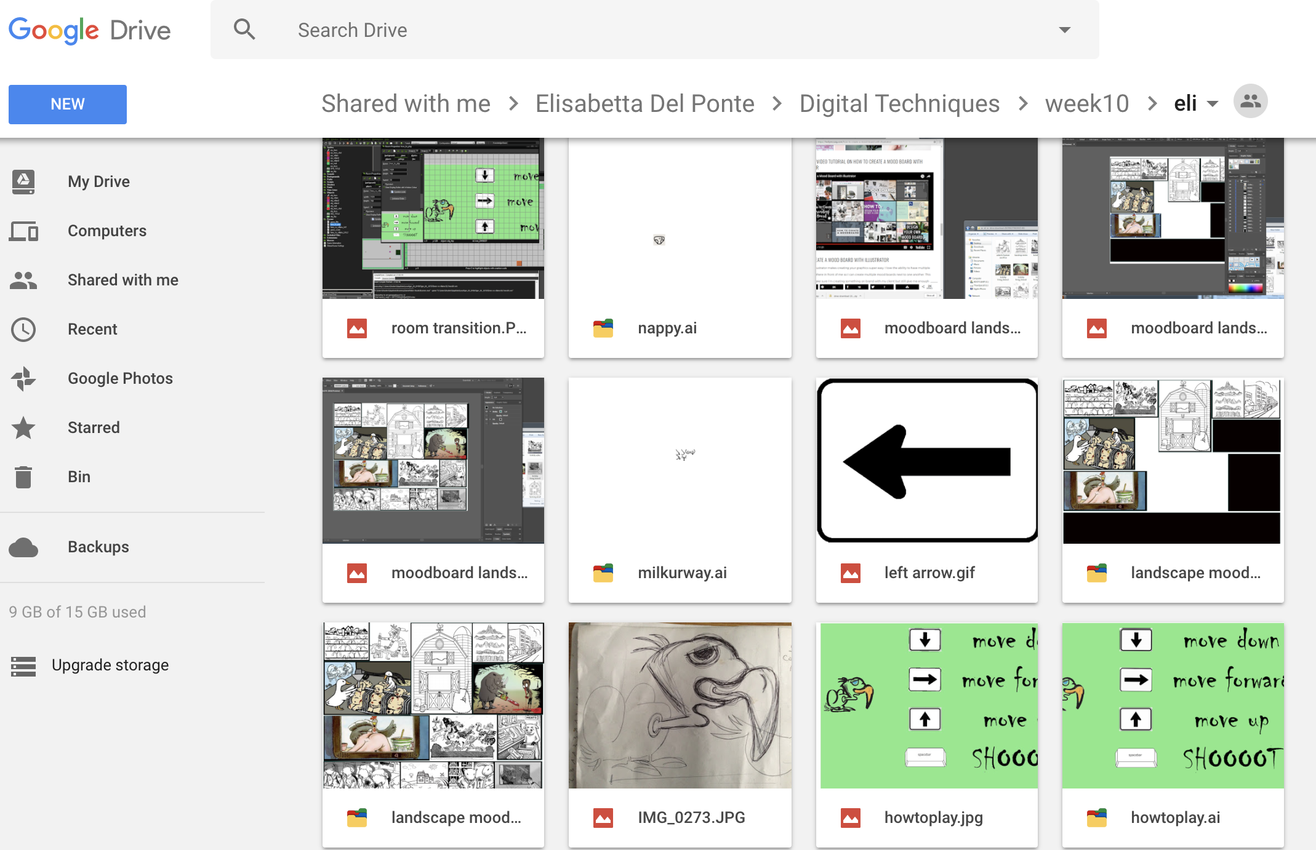This screenshot has width=1316, height=850.
Task: Click the Starred star icon
Action: click(23, 427)
